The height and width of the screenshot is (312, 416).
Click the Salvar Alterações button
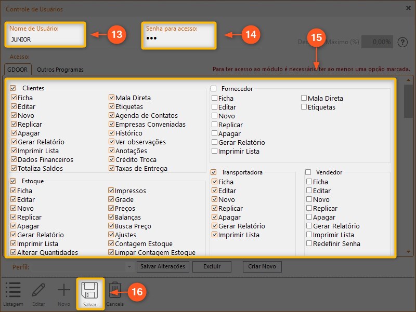tap(163, 267)
